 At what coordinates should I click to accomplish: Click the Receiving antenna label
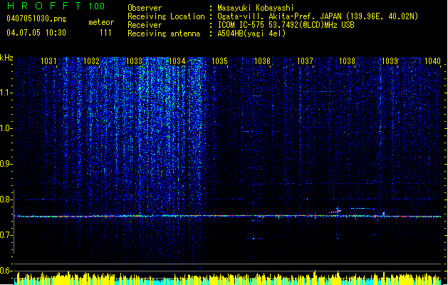(x=164, y=33)
